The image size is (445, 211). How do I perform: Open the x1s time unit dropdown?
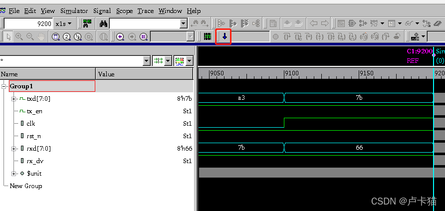point(63,23)
